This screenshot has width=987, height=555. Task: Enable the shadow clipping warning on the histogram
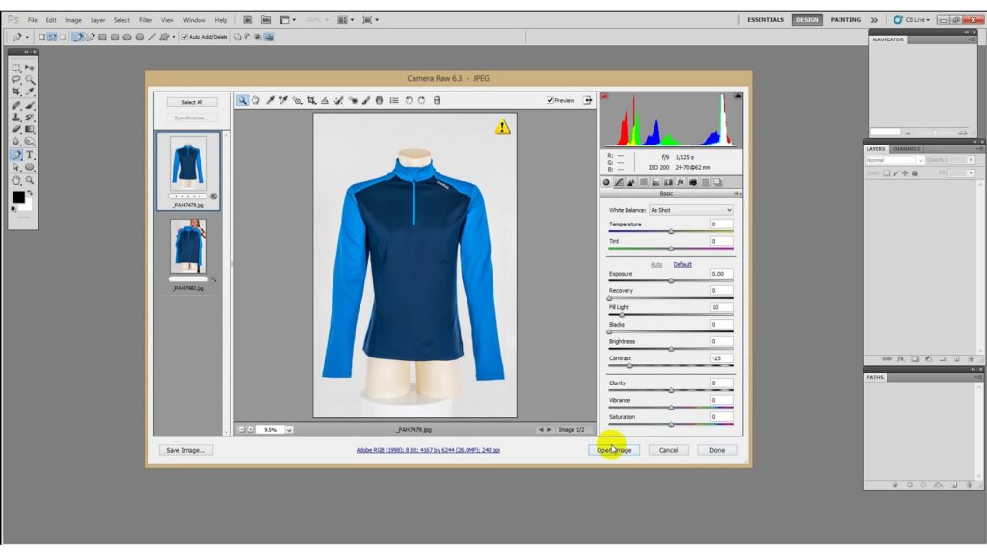point(604,96)
